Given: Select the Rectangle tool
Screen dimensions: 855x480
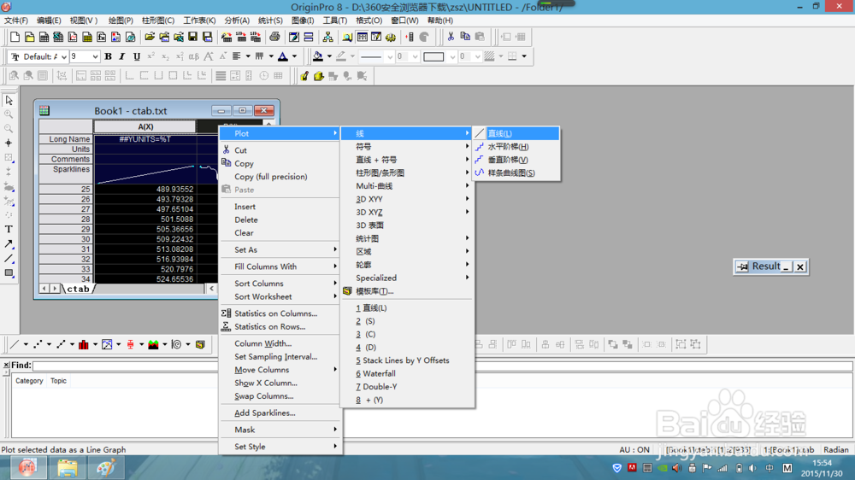Looking at the screenshot, I should point(9,273).
